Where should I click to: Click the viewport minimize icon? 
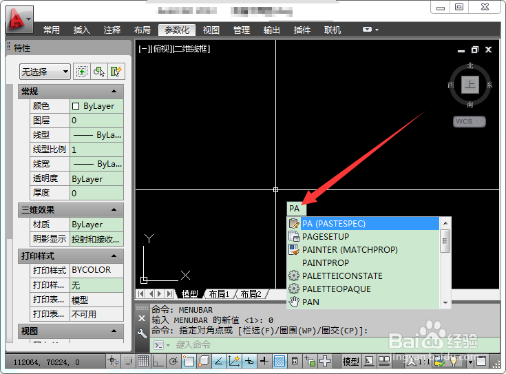[x=461, y=50]
